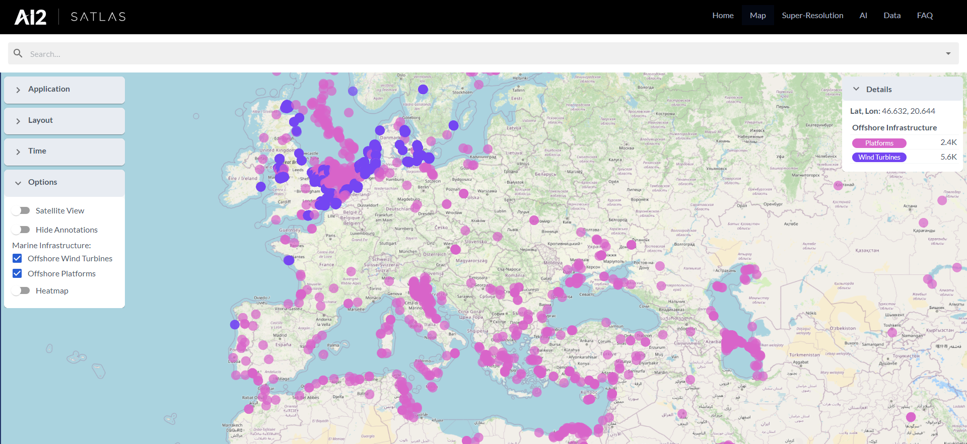The height and width of the screenshot is (444, 967).
Task: Uncheck Offshore Platforms checkbox
Action: pyautogui.click(x=18, y=273)
